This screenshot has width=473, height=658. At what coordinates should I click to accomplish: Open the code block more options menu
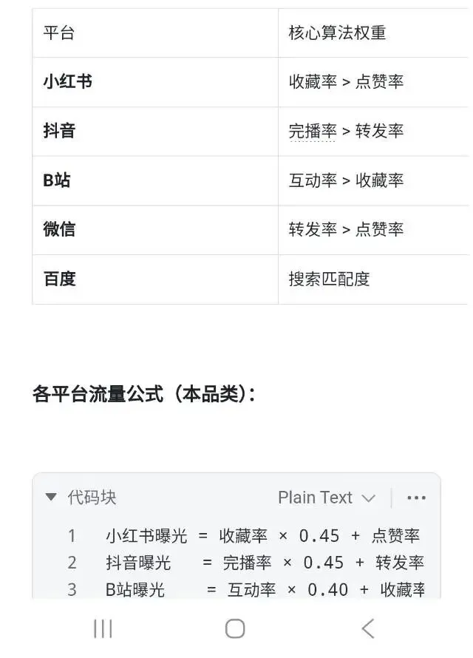point(417,498)
